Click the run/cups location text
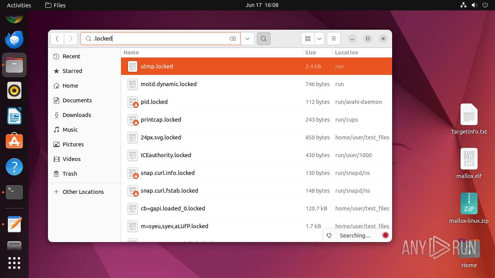 346,120
